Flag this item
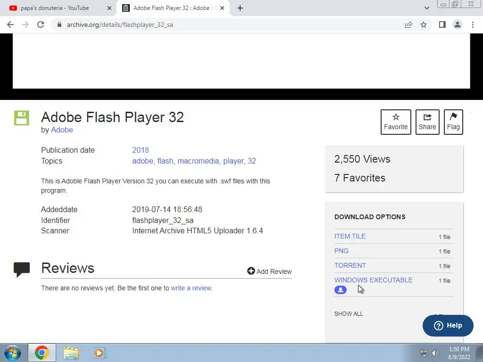Screen dimensions: 483x362 453,122
